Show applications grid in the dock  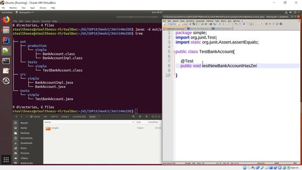[6, 160]
